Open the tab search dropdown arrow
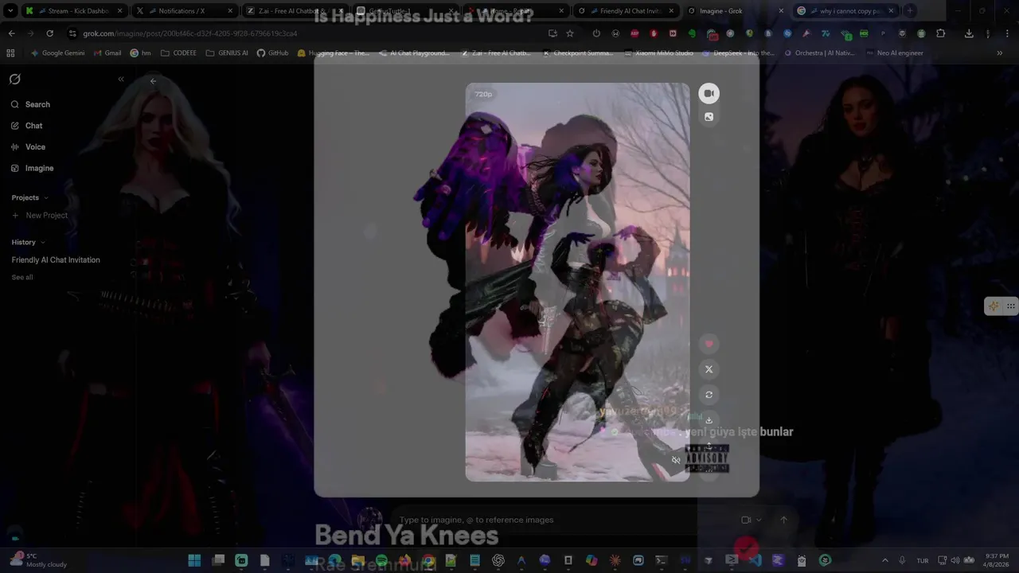Viewport: 1019px width, 573px height. tap(10, 11)
